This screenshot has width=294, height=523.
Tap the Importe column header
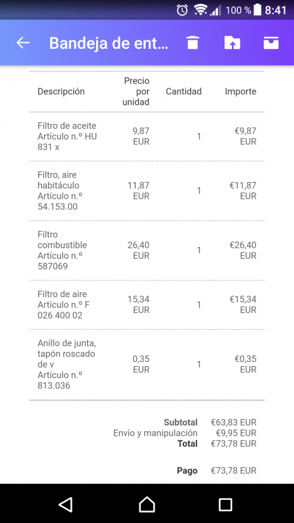pyautogui.click(x=240, y=91)
